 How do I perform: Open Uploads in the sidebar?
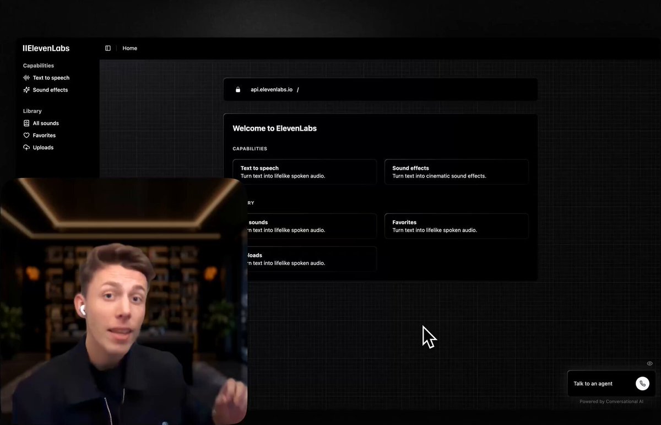coord(43,148)
